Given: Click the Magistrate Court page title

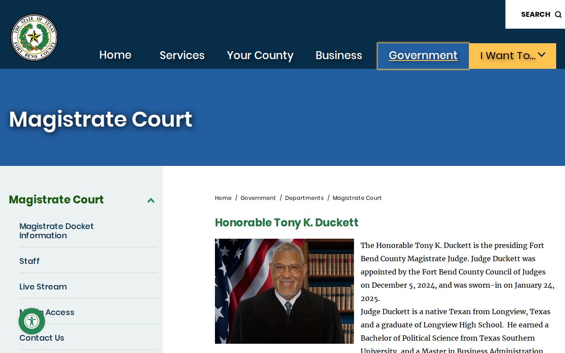Looking at the screenshot, I should 101,119.
